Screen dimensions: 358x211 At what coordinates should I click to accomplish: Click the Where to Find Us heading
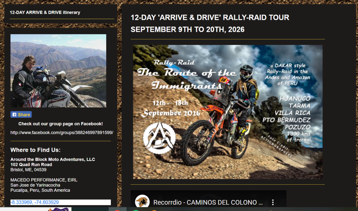35,150
